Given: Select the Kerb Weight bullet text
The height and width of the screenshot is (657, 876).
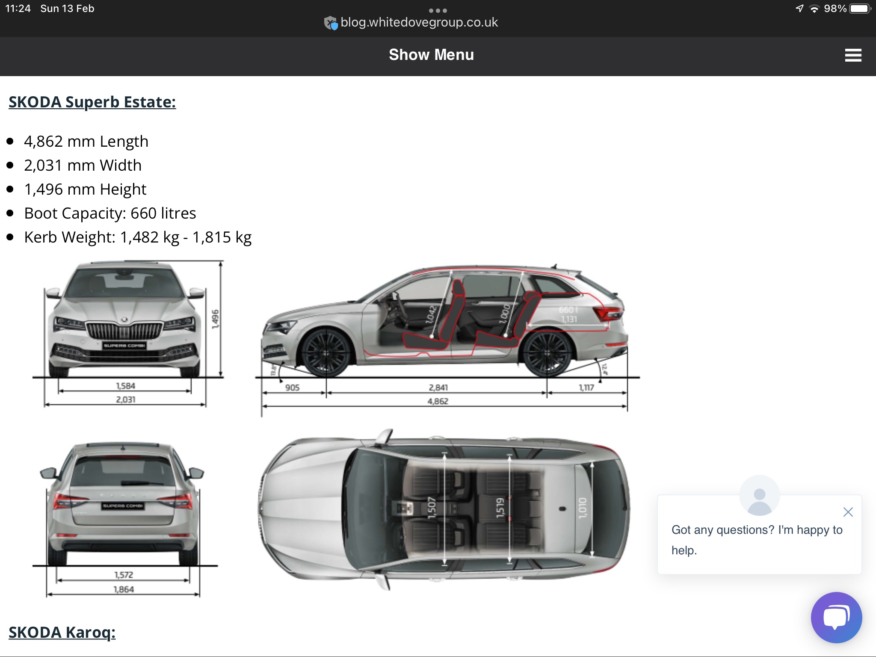Looking at the screenshot, I should coord(138,237).
